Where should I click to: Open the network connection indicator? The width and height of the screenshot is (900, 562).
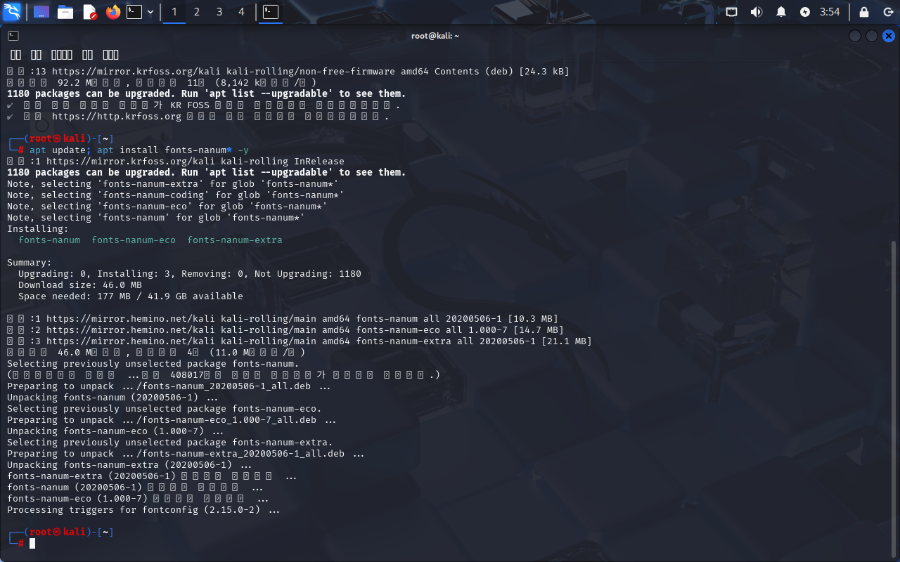(732, 12)
